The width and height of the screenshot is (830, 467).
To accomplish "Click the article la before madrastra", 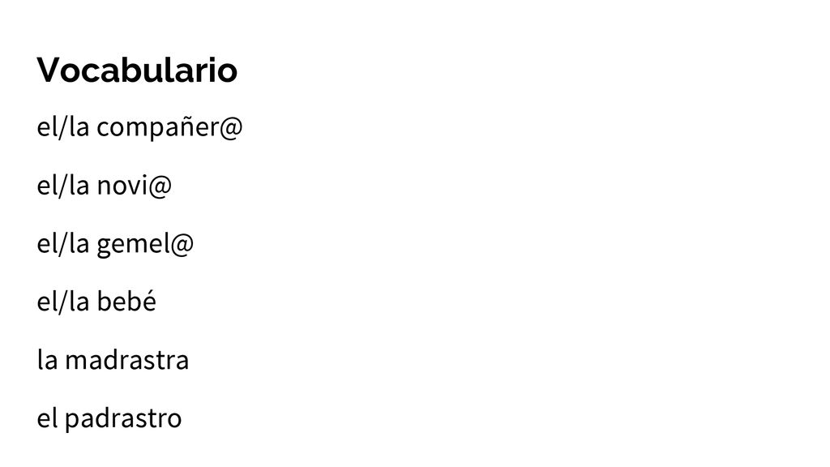I will [47, 359].
